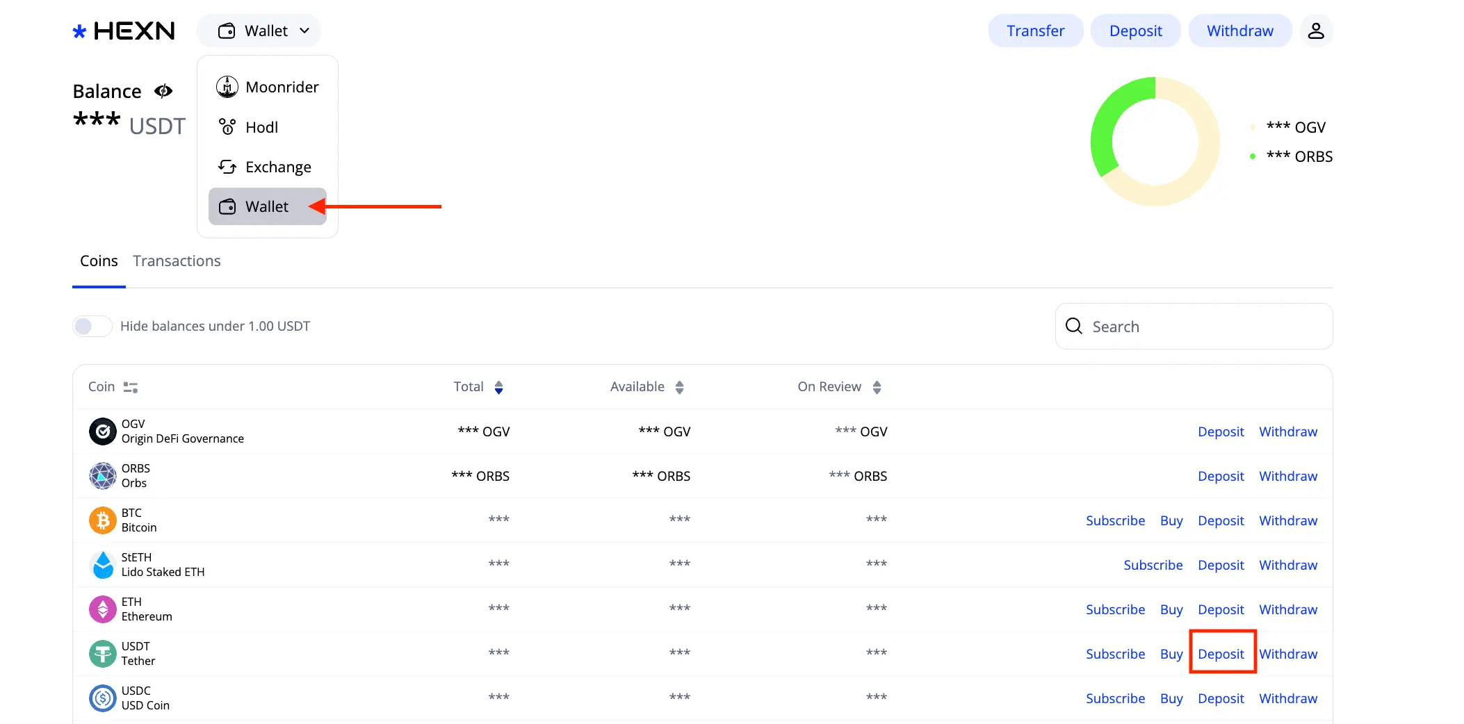Click Withdraw for Bitcoin
This screenshot has width=1464, height=724.
coord(1288,520)
